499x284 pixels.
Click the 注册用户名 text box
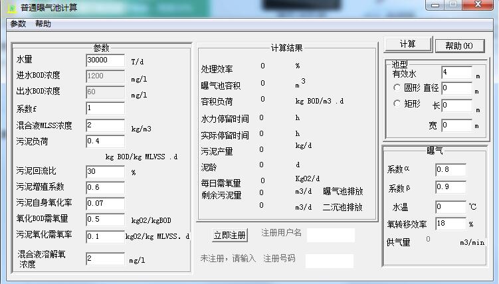331,235
